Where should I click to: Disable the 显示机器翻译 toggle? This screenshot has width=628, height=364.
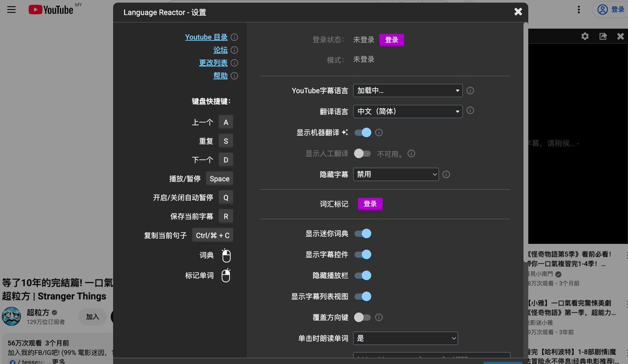pyautogui.click(x=363, y=133)
